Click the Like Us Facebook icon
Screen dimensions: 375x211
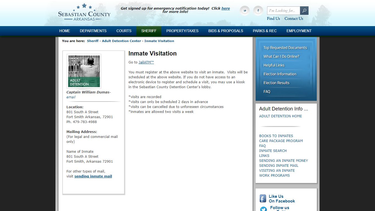(x=263, y=199)
